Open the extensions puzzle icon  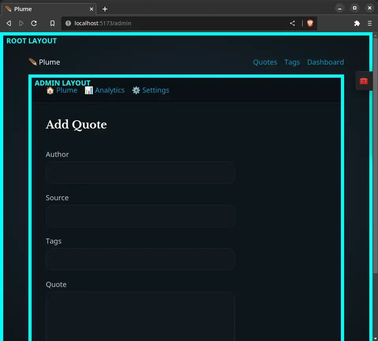pos(357,23)
